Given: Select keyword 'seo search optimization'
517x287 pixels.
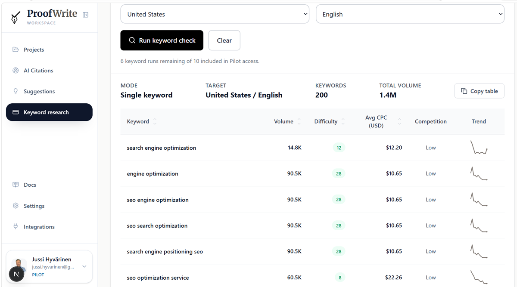Looking at the screenshot, I should click(x=157, y=225).
